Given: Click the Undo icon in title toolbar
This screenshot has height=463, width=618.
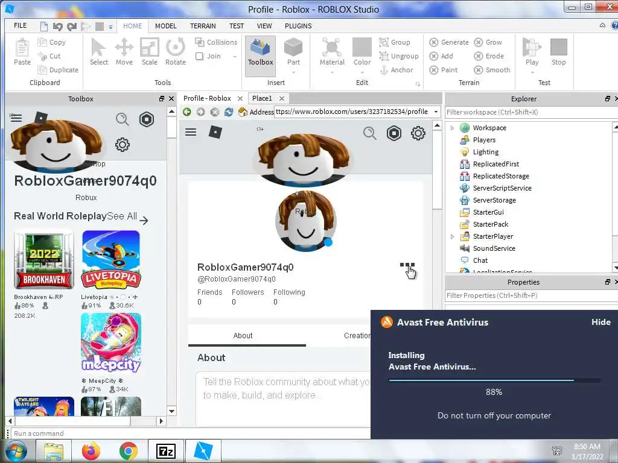Looking at the screenshot, I should [57, 27].
